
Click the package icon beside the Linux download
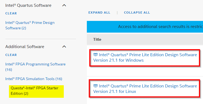coord(96,86)
